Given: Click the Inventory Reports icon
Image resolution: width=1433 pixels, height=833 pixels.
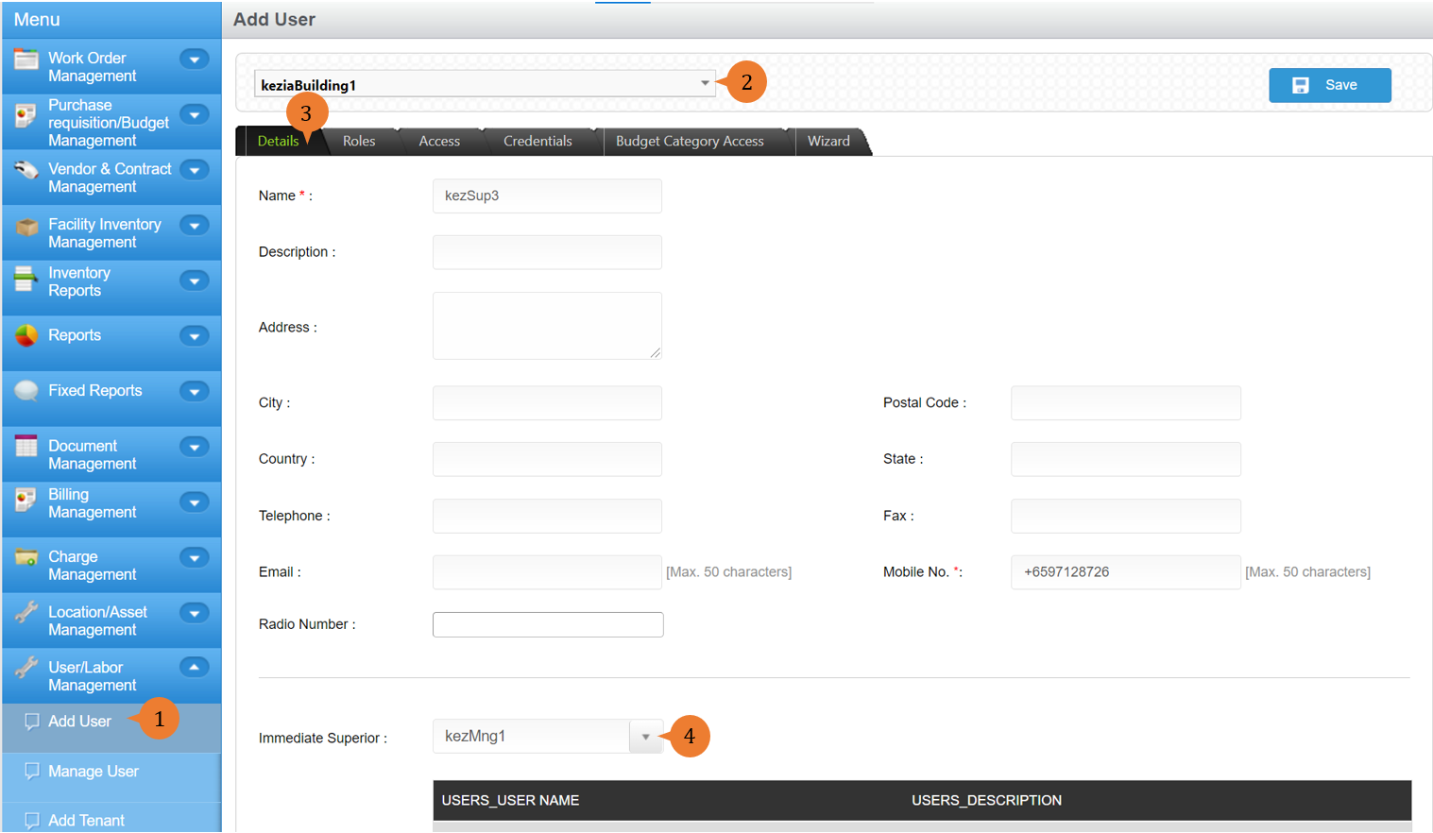Looking at the screenshot, I should (x=26, y=279).
